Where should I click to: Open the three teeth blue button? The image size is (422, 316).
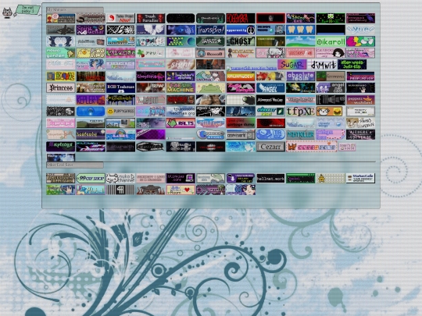pos(301,30)
